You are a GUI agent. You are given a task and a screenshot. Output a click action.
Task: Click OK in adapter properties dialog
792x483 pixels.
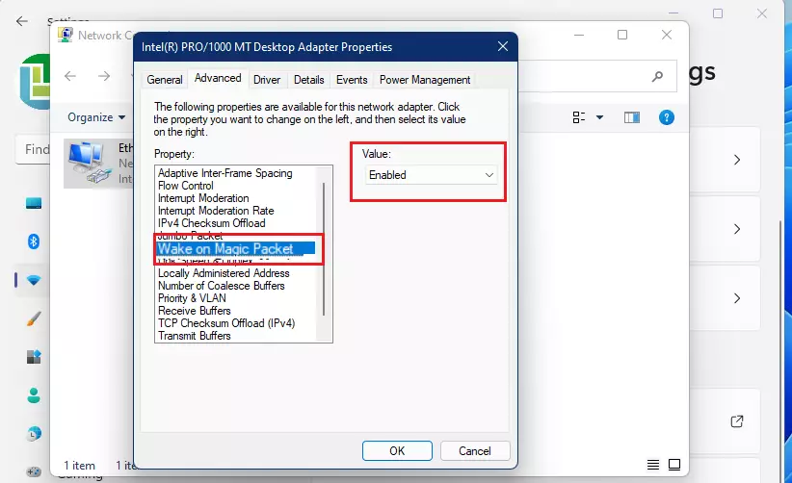[397, 450]
